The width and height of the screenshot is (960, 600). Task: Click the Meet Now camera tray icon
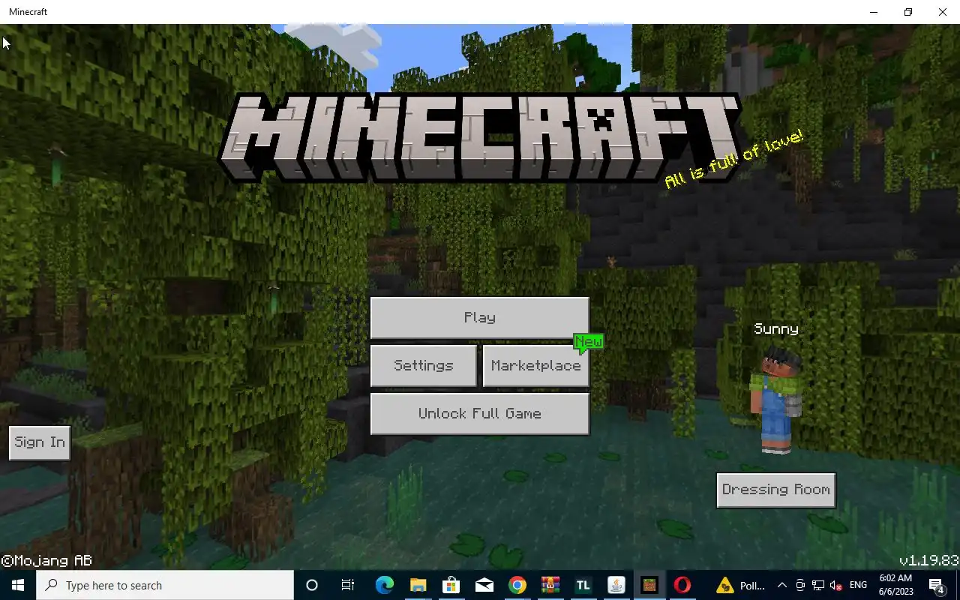coord(800,585)
